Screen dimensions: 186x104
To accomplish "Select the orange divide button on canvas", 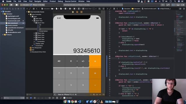I will [95, 61].
